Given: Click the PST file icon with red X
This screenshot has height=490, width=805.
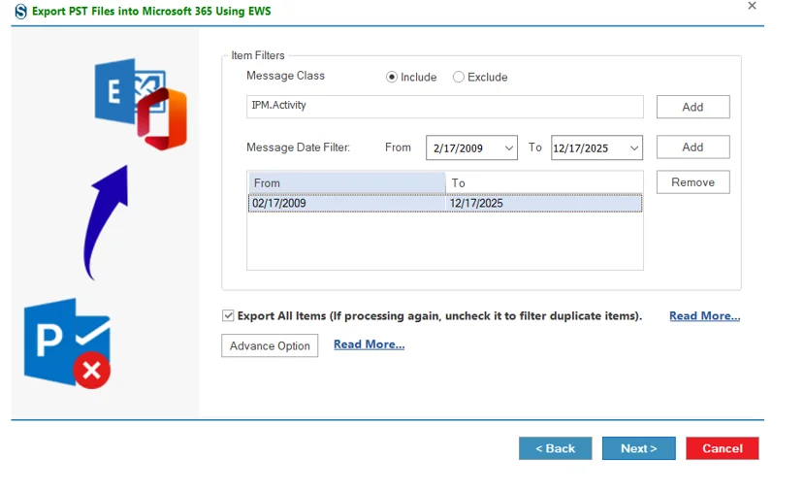Looking at the screenshot, I should pyautogui.click(x=67, y=343).
